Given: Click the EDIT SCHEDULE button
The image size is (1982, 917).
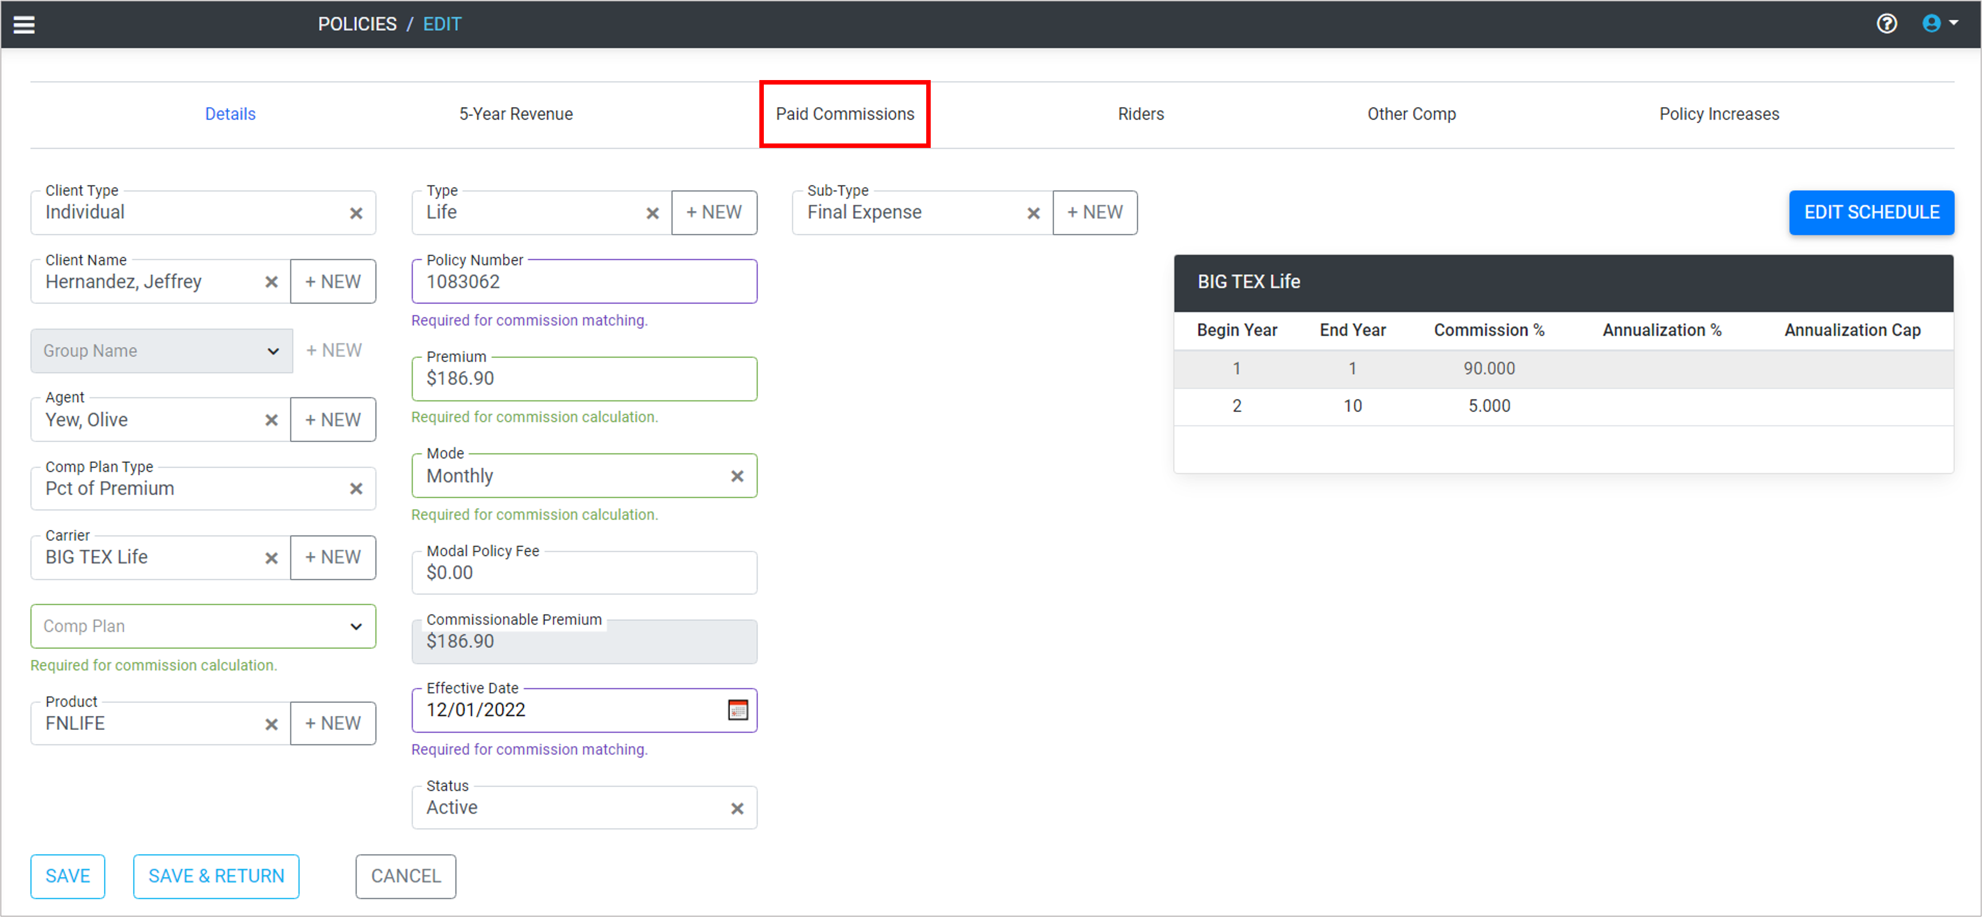Looking at the screenshot, I should pos(1870,212).
